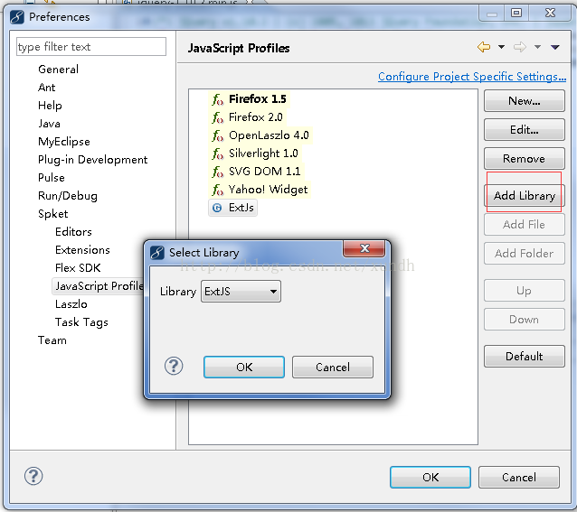The width and height of the screenshot is (577, 512).
Task: Select JavaScript Profiles tree item
Action: 99,286
